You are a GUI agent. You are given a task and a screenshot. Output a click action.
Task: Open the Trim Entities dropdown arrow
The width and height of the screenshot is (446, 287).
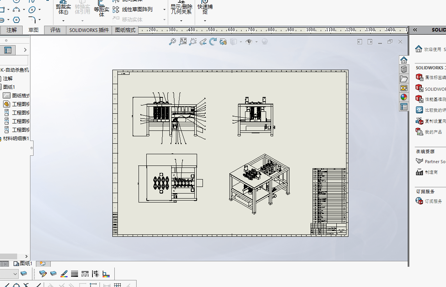point(63,21)
